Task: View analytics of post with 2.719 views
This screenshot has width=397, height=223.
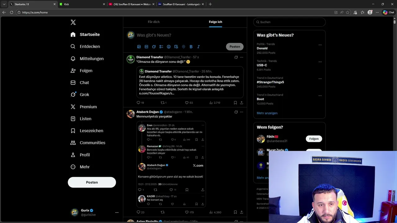Action: click(215, 103)
